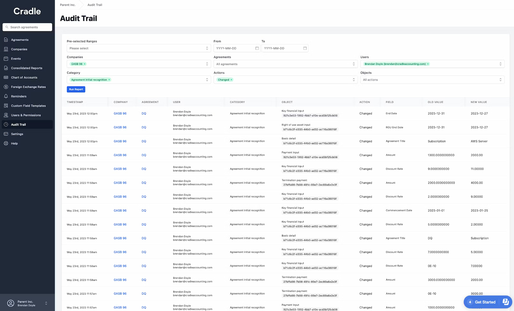Screen dimensions: 514x311
Task: Remove the GASB 96 company filter tag
Action: click(x=84, y=64)
